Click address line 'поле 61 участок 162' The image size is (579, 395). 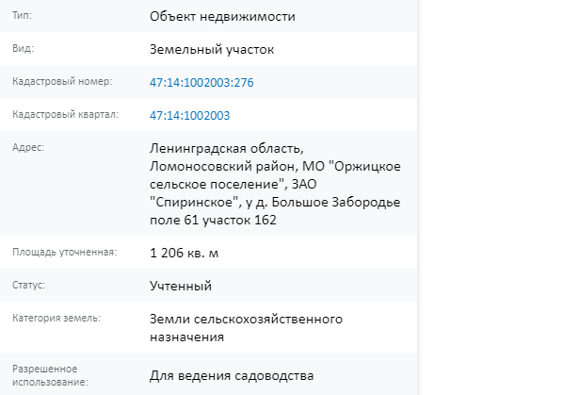tap(213, 220)
